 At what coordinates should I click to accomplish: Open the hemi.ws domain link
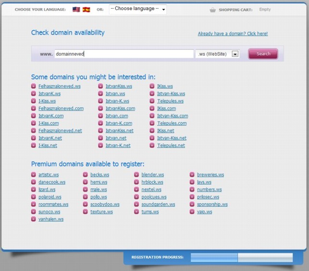pyautogui.click(x=99, y=182)
